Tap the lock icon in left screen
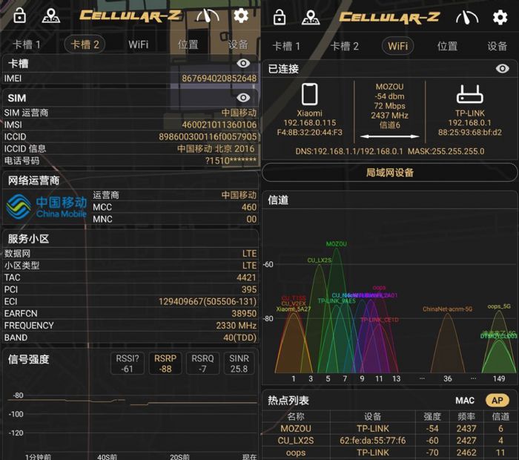The width and height of the screenshot is (519, 460). pos(19,16)
